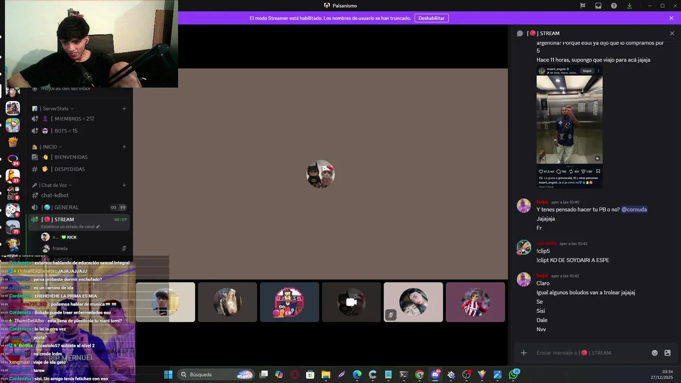Select the participant tile with striped jersey avatar
The height and width of the screenshot is (383, 681).
click(475, 302)
